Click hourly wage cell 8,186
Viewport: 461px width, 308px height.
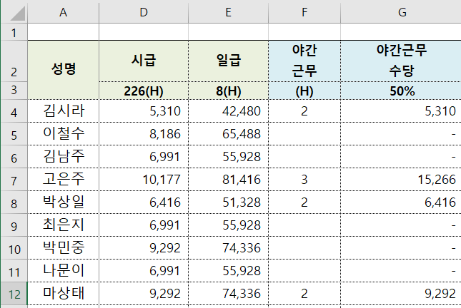pos(144,134)
